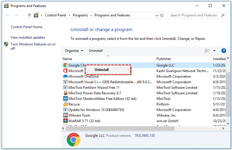Click product version 79.0.3945.130 text
This screenshot has height=150, width=232.
[144, 136]
